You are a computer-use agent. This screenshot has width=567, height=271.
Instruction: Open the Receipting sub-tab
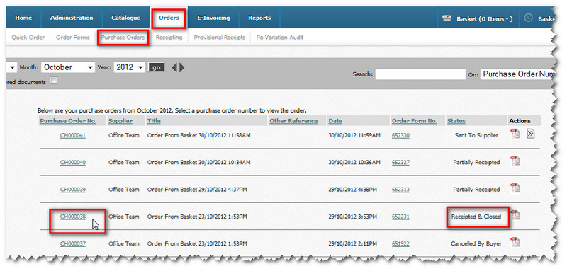[x=169, y=38]
